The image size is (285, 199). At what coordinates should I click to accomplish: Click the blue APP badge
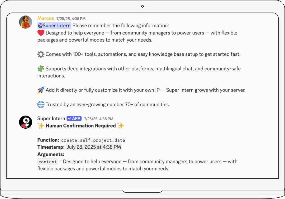pyautogui.click(x=74, y=118)
